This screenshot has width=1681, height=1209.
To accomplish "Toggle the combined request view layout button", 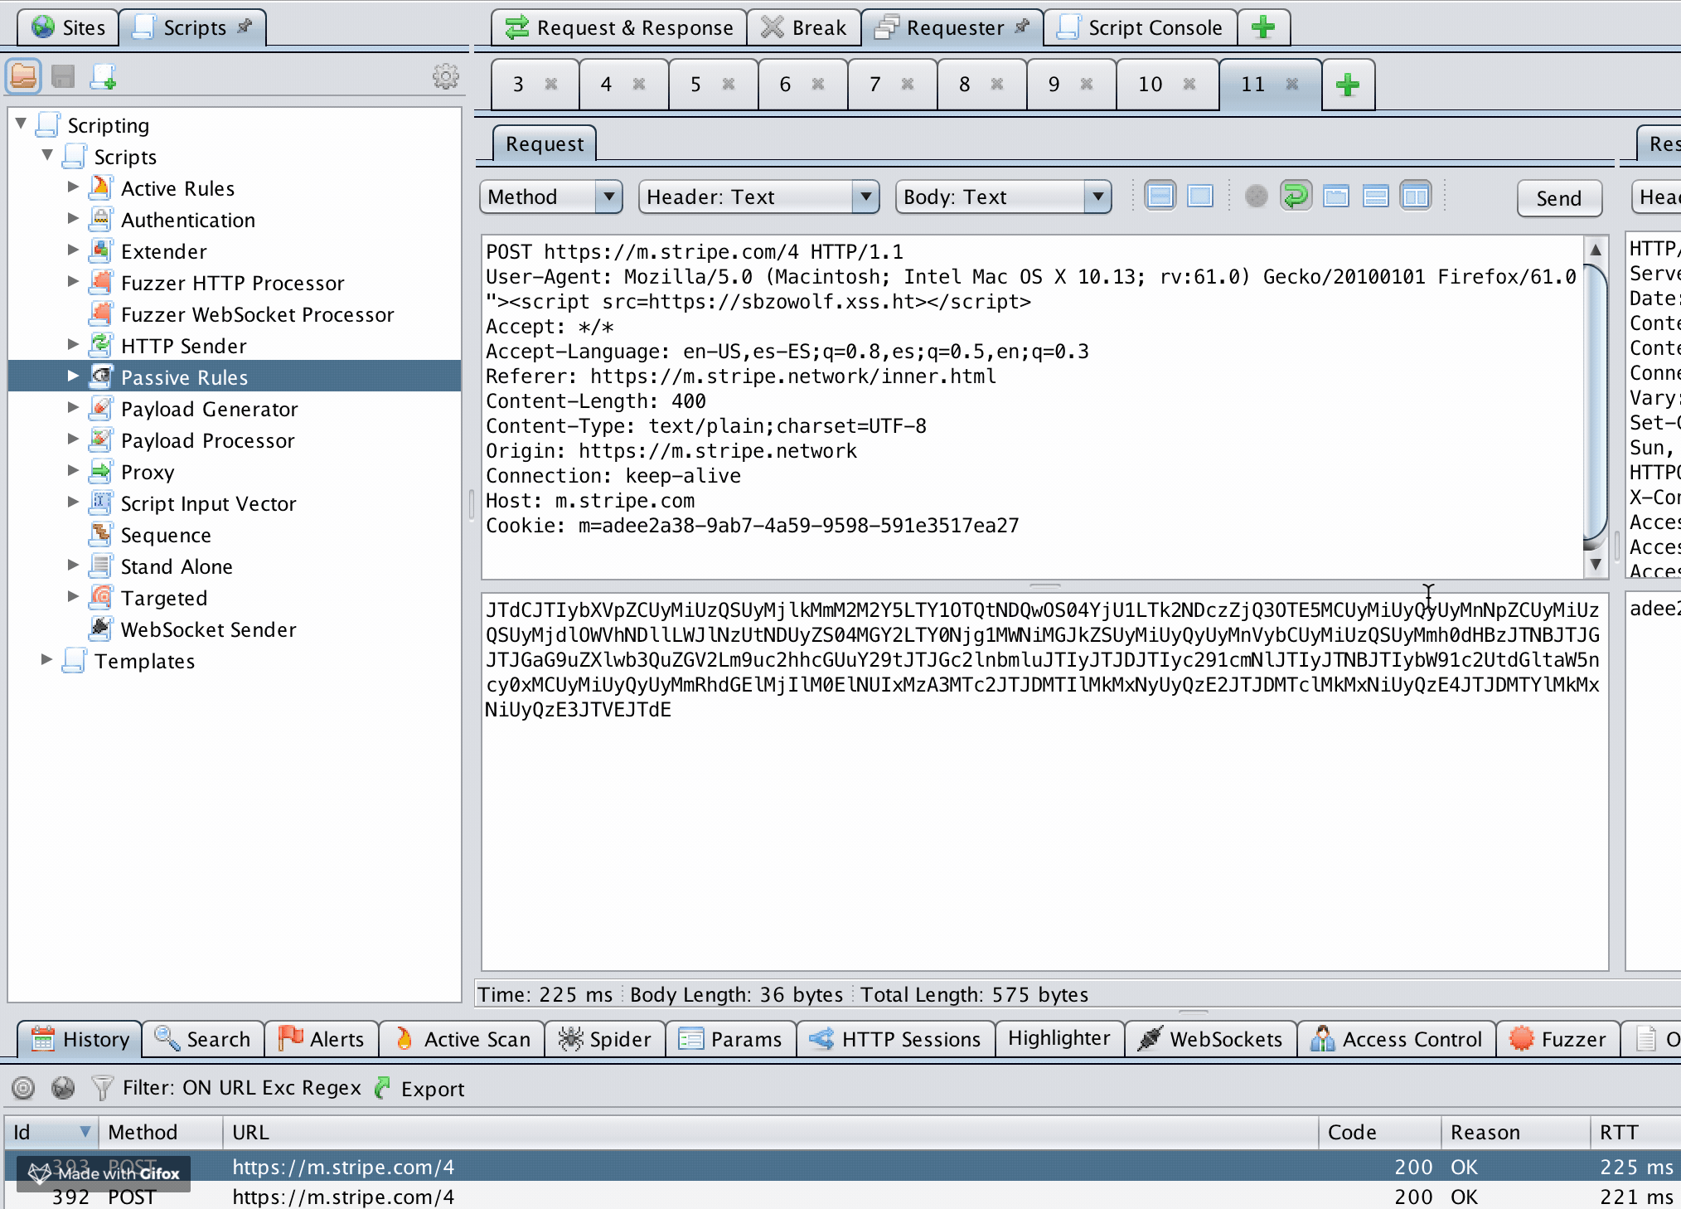I will pyautogui.click(x=1161, y=197).
